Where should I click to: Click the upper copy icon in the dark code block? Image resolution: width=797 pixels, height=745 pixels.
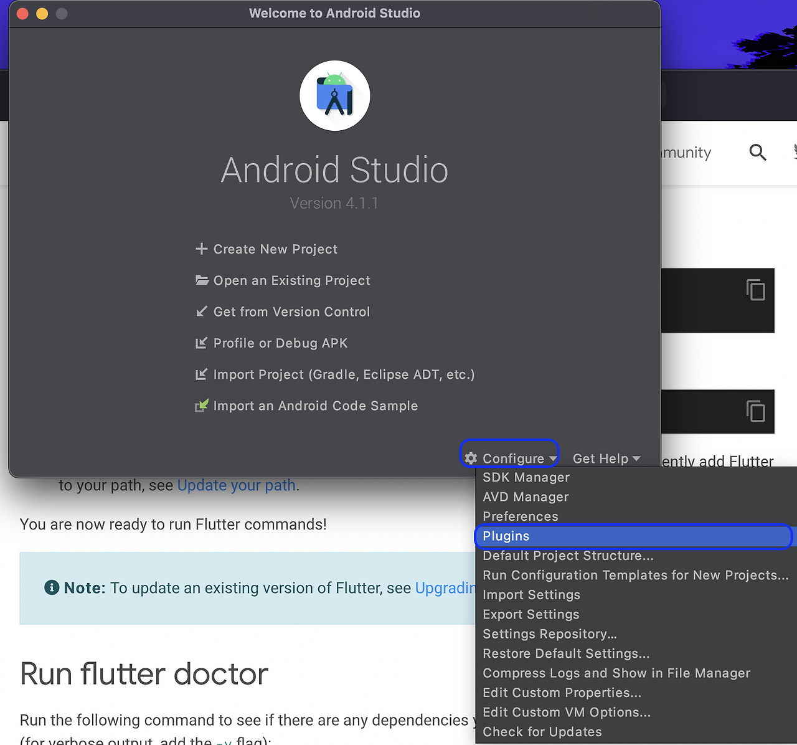point(756,290)
